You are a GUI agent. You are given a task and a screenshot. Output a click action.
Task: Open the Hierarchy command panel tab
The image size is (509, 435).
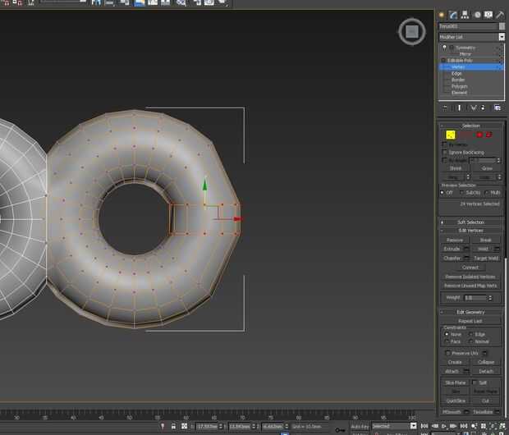(x=465, y=15)
